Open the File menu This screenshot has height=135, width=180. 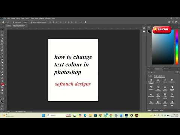[5, 18]
